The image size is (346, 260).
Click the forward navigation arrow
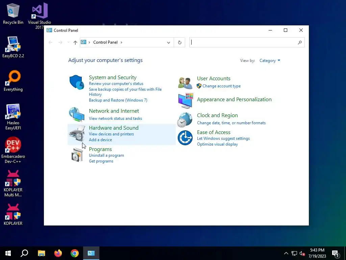click(60, 42)
